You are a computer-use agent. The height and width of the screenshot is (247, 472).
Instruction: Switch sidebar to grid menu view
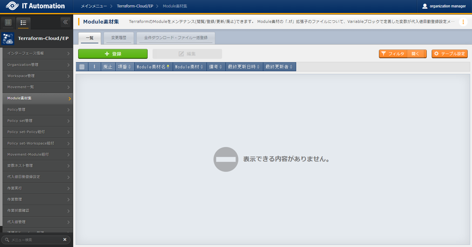click(8, 22)
